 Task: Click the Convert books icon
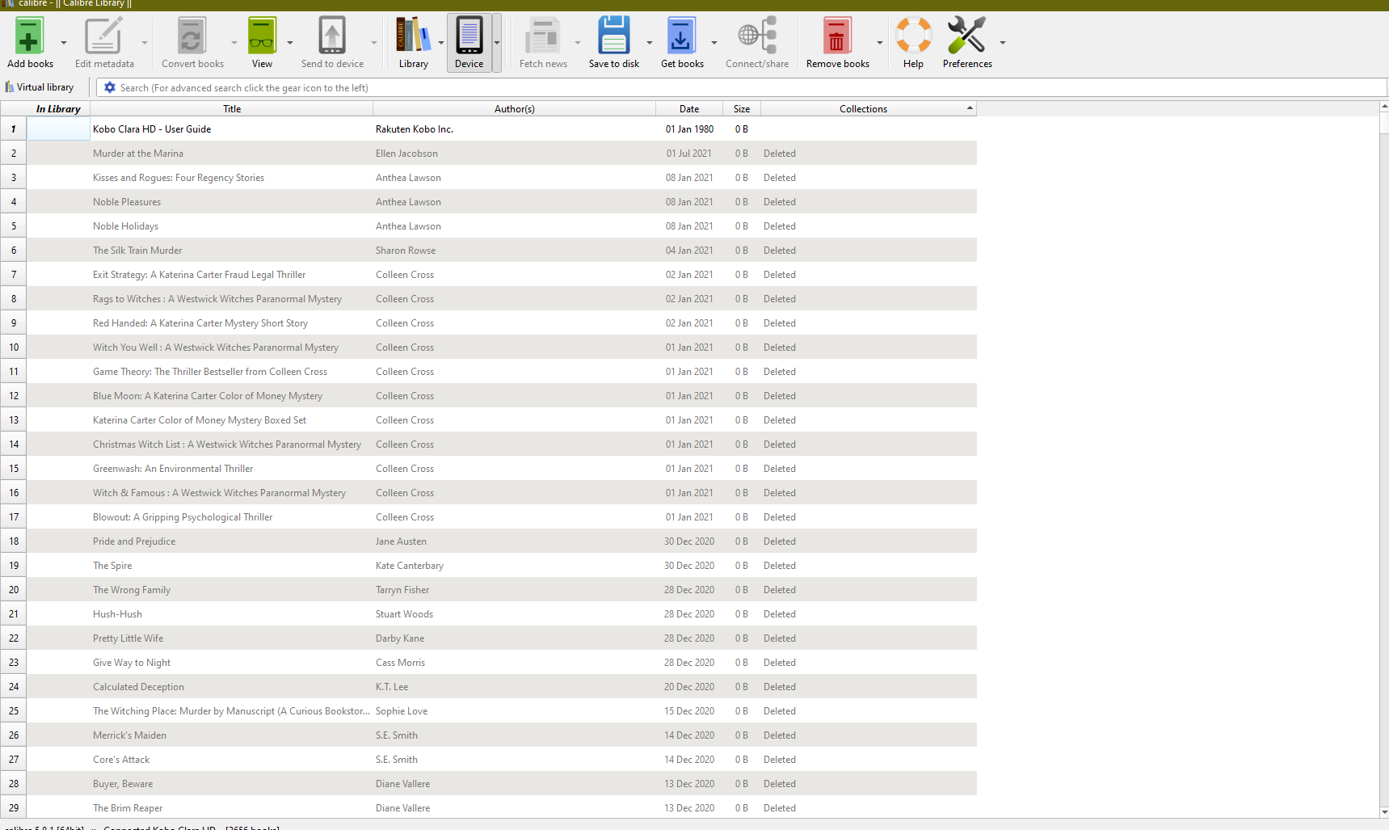[x=192, y=36]
